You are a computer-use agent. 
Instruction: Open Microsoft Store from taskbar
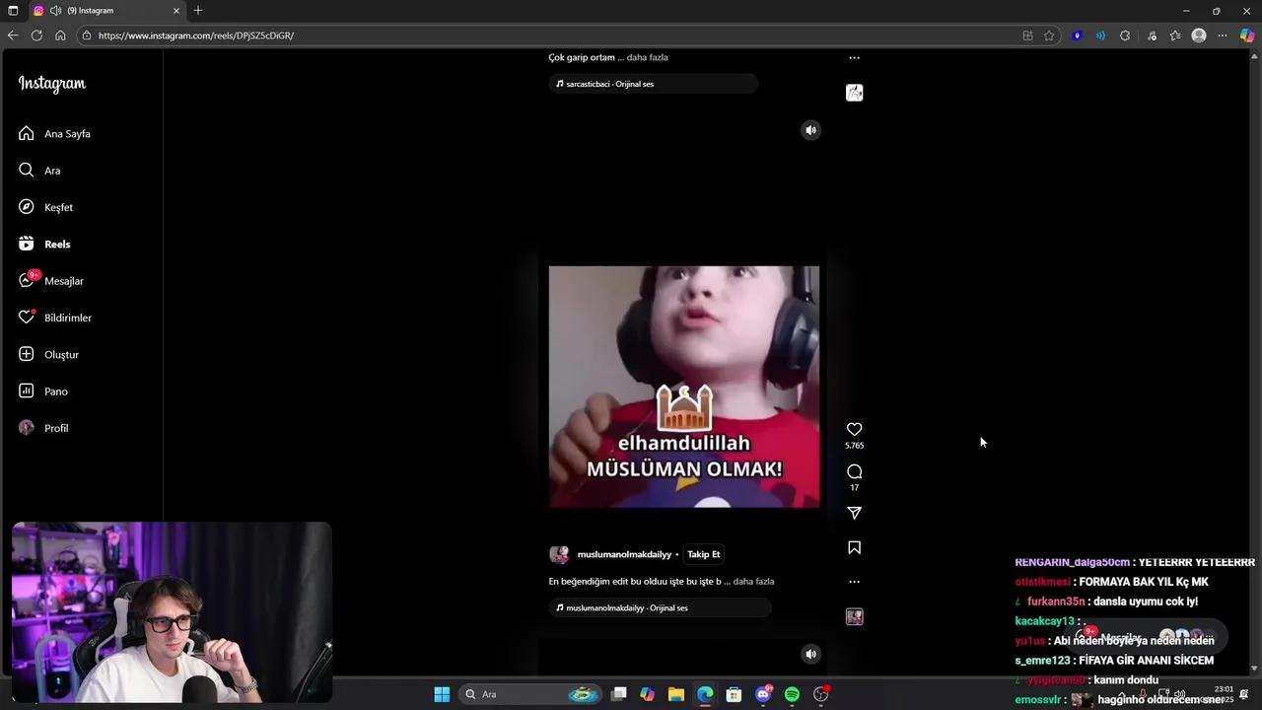pos(734,694)
